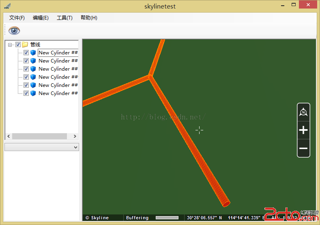Uncheck the first New Cylinder checkbox
This screenshot has width=320, height=225.
tap(26, 53)
